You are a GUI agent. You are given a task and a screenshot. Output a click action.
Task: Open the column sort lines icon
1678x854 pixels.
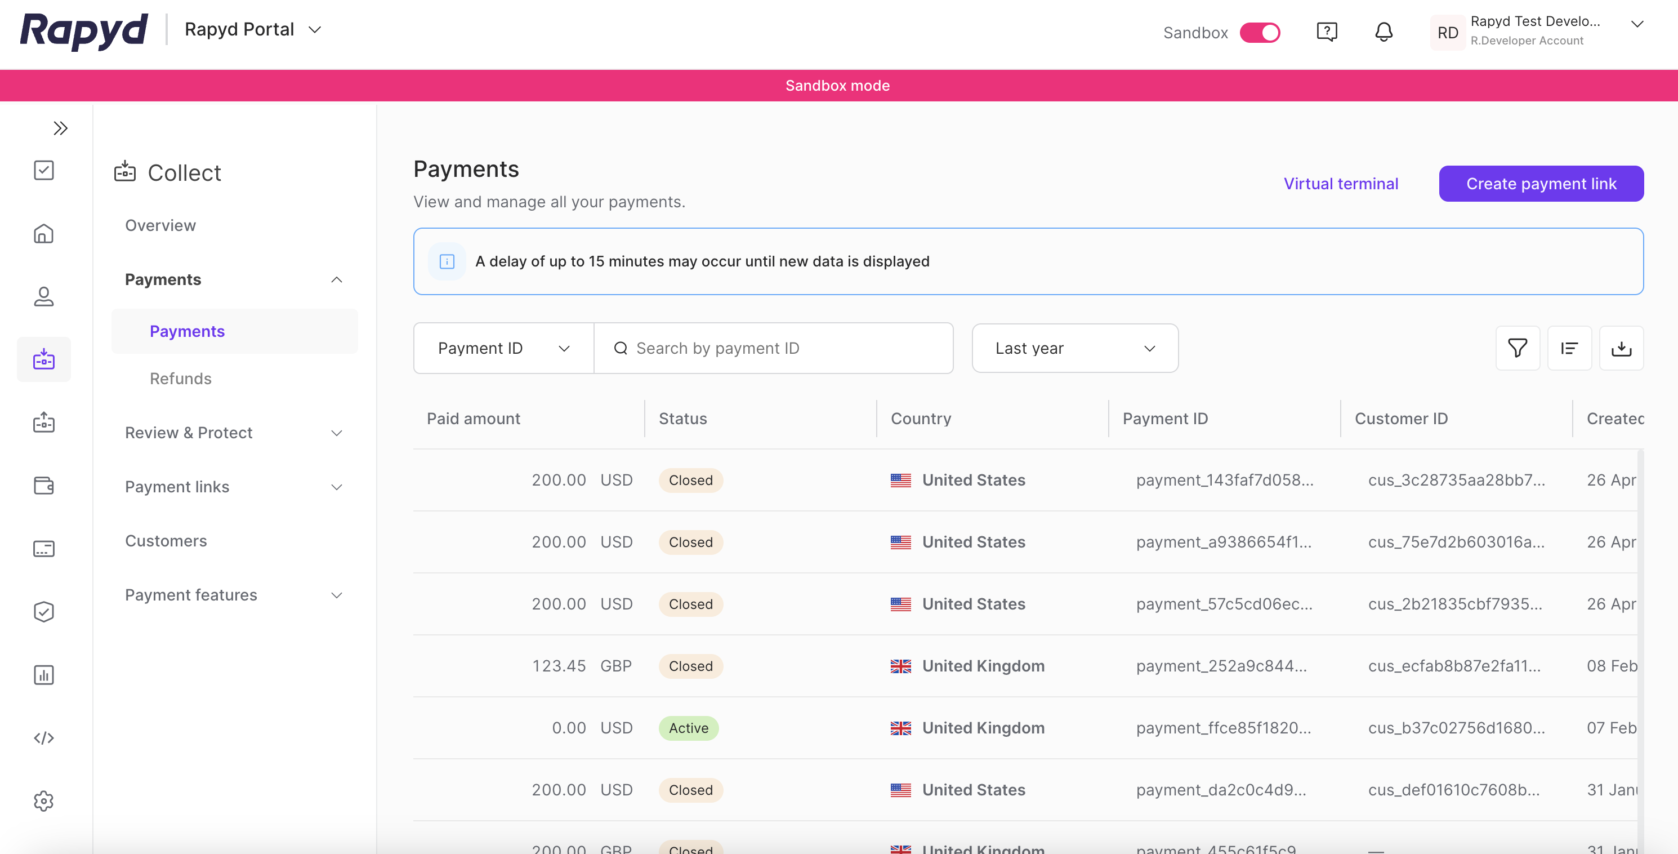[1569, 348]
